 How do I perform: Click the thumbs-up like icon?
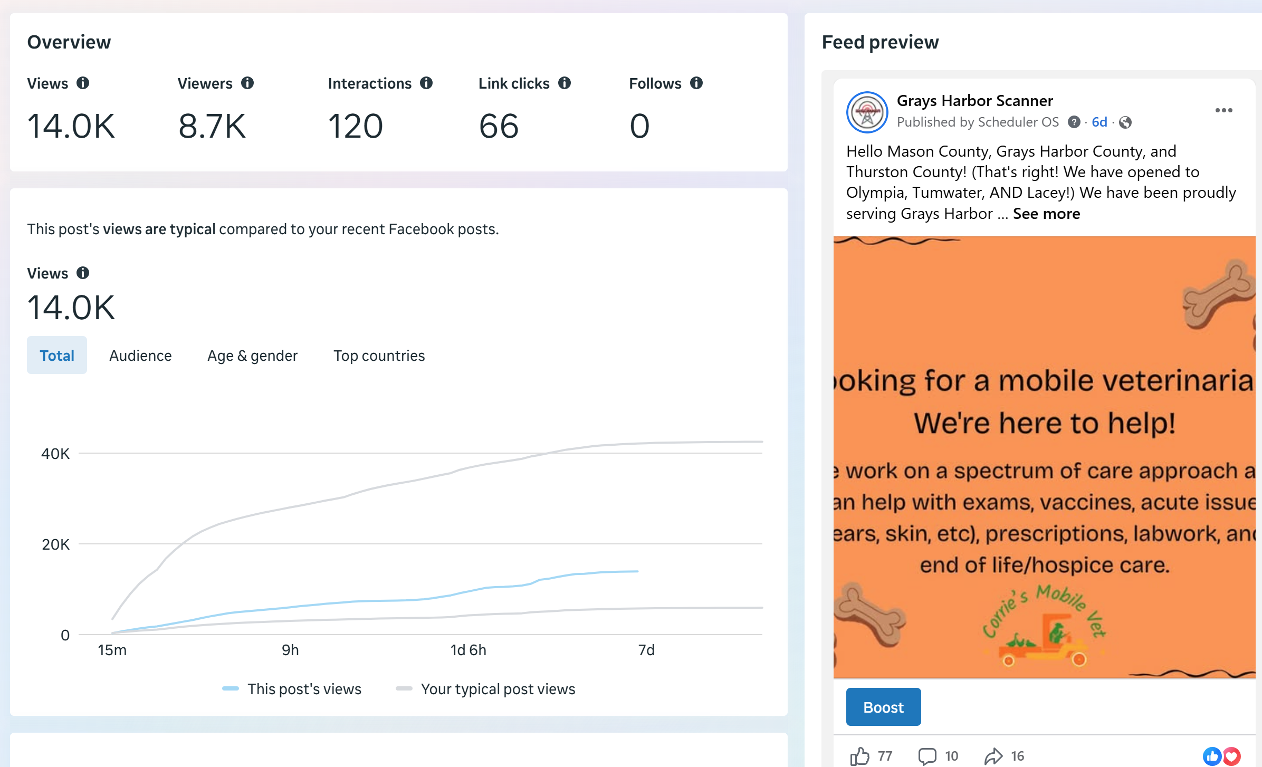pos(860,756)
